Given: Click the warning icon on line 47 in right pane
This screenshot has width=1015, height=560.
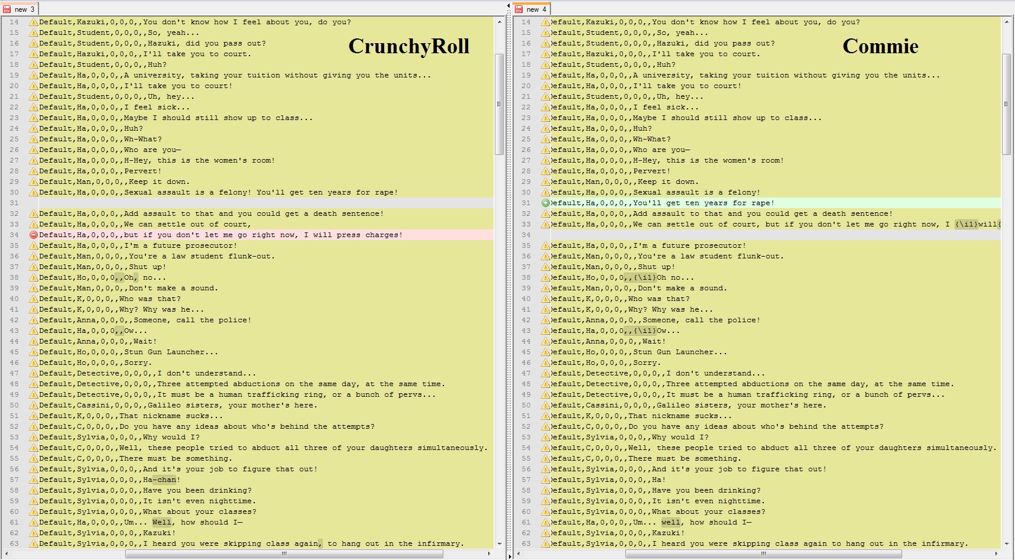Looking at the screenshot, I should [546, 373].
